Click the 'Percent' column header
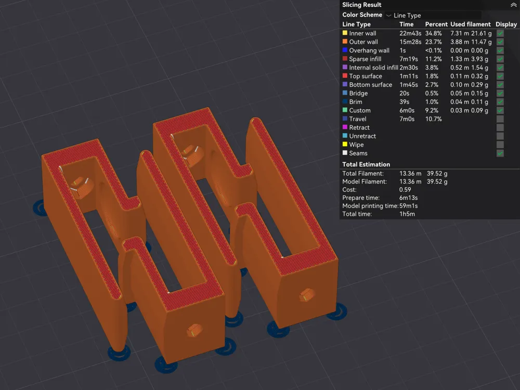The image size is (520, 390). [x=436, y=24]
